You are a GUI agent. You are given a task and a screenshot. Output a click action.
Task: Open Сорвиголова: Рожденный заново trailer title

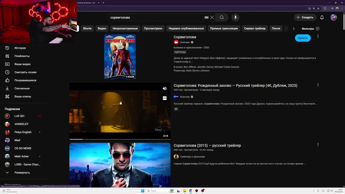point(235,86)
